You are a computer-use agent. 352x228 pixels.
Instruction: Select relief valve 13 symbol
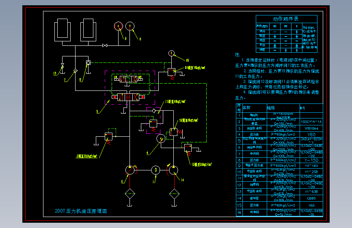point(188,148)
